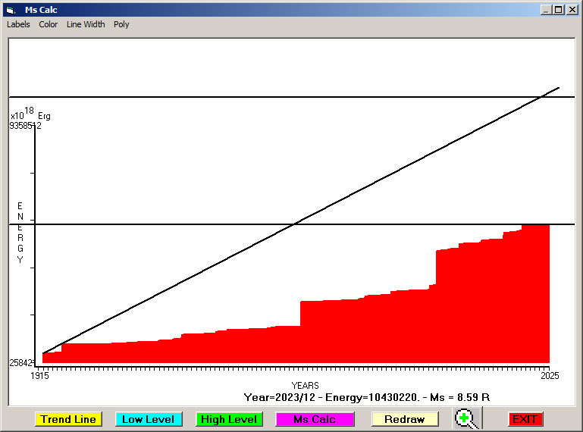Hit the Redraw button
Viewport: 583px width, 432px height.
click(404, 419)
